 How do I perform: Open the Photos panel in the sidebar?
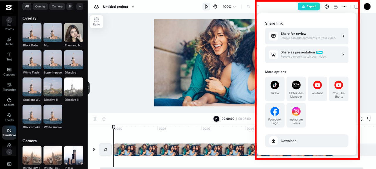(9, 27)
